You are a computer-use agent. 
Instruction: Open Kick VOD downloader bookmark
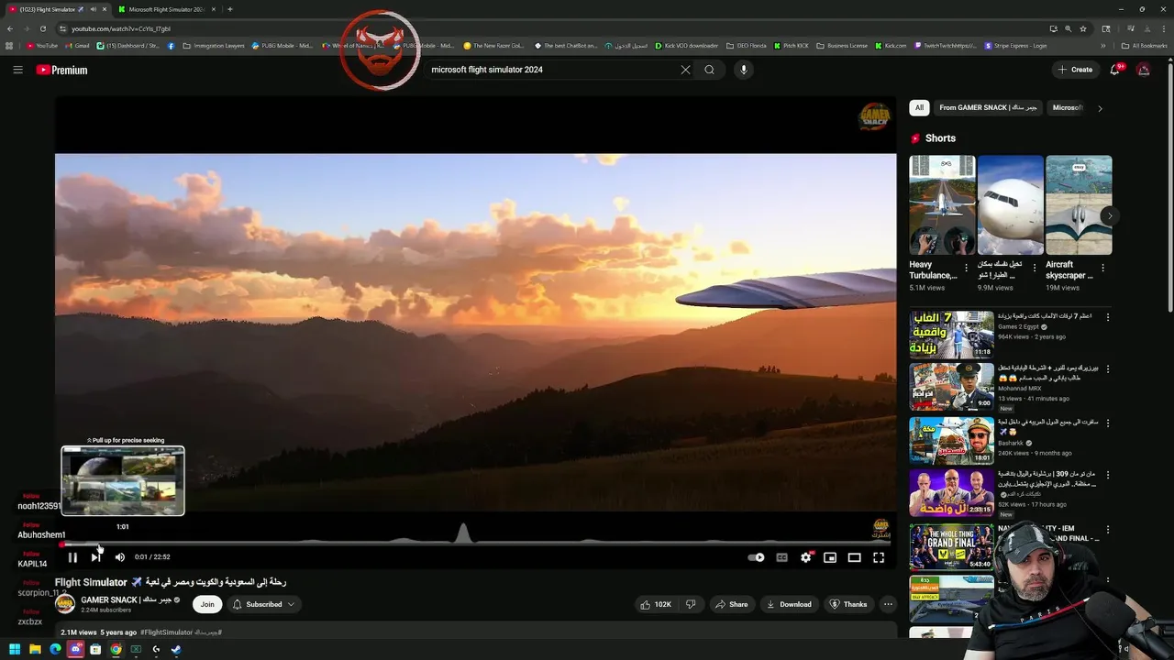686,45
